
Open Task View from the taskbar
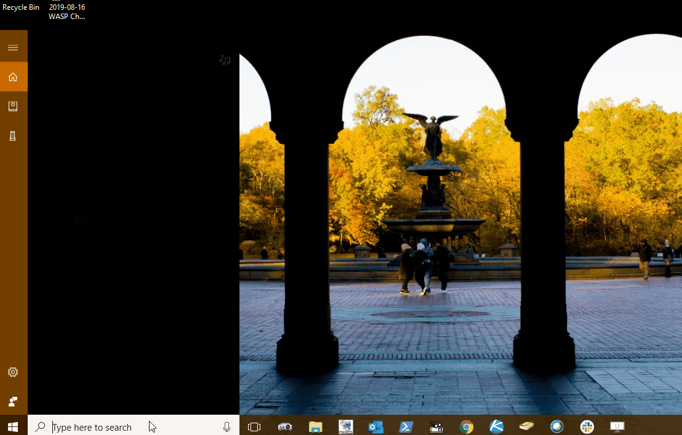254,426
